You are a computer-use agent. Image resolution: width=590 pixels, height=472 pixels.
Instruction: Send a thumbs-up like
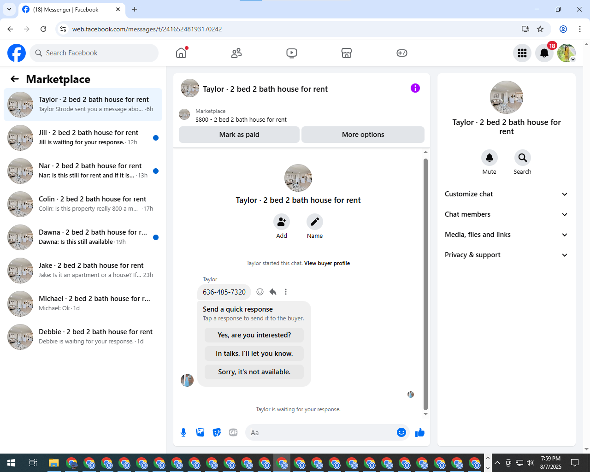tap(420, 432)
